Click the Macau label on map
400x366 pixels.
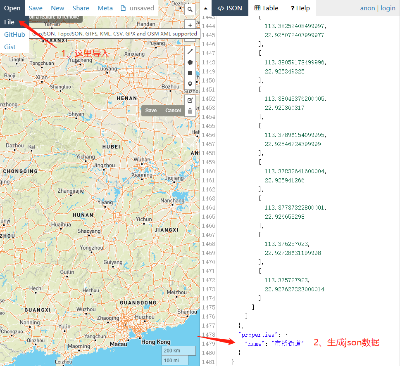click(x=118, y=344)
